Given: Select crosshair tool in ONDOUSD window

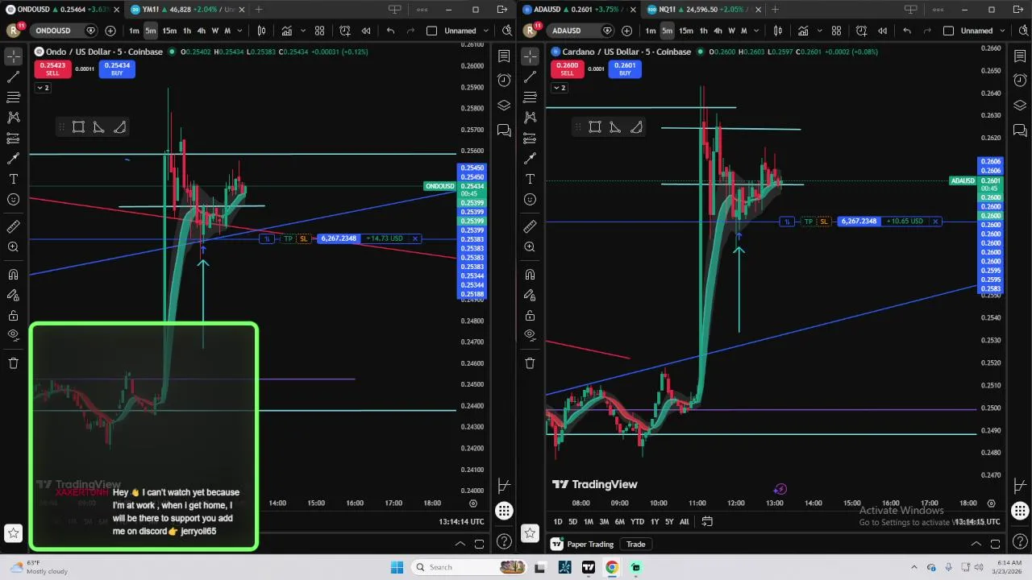Looking at the screenshot, I should (13, 56).
